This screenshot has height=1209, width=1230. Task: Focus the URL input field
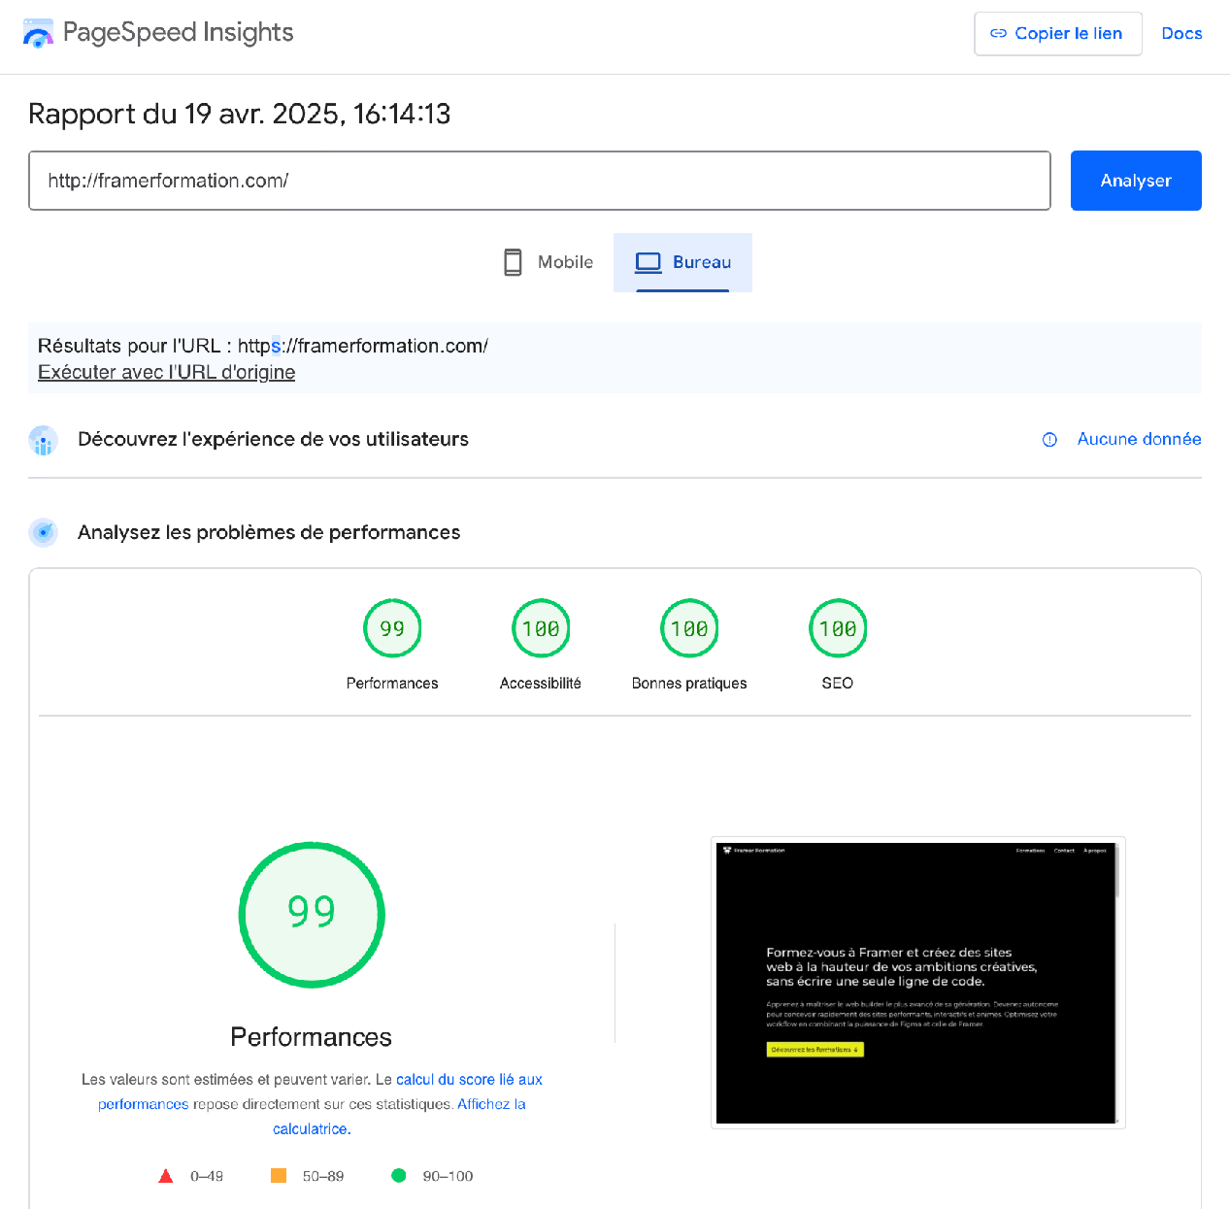(x=540, y=181)
